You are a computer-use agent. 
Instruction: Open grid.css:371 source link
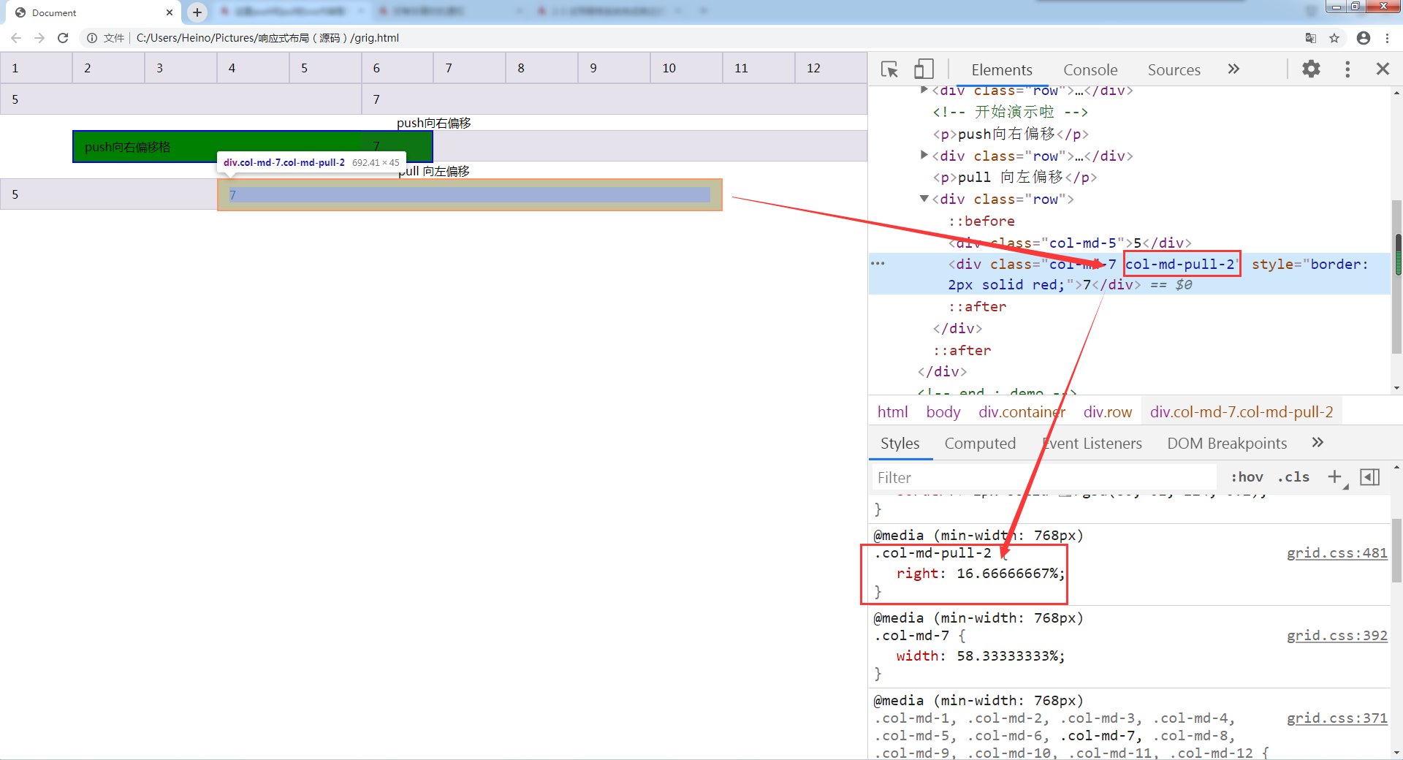point(1337,718)
